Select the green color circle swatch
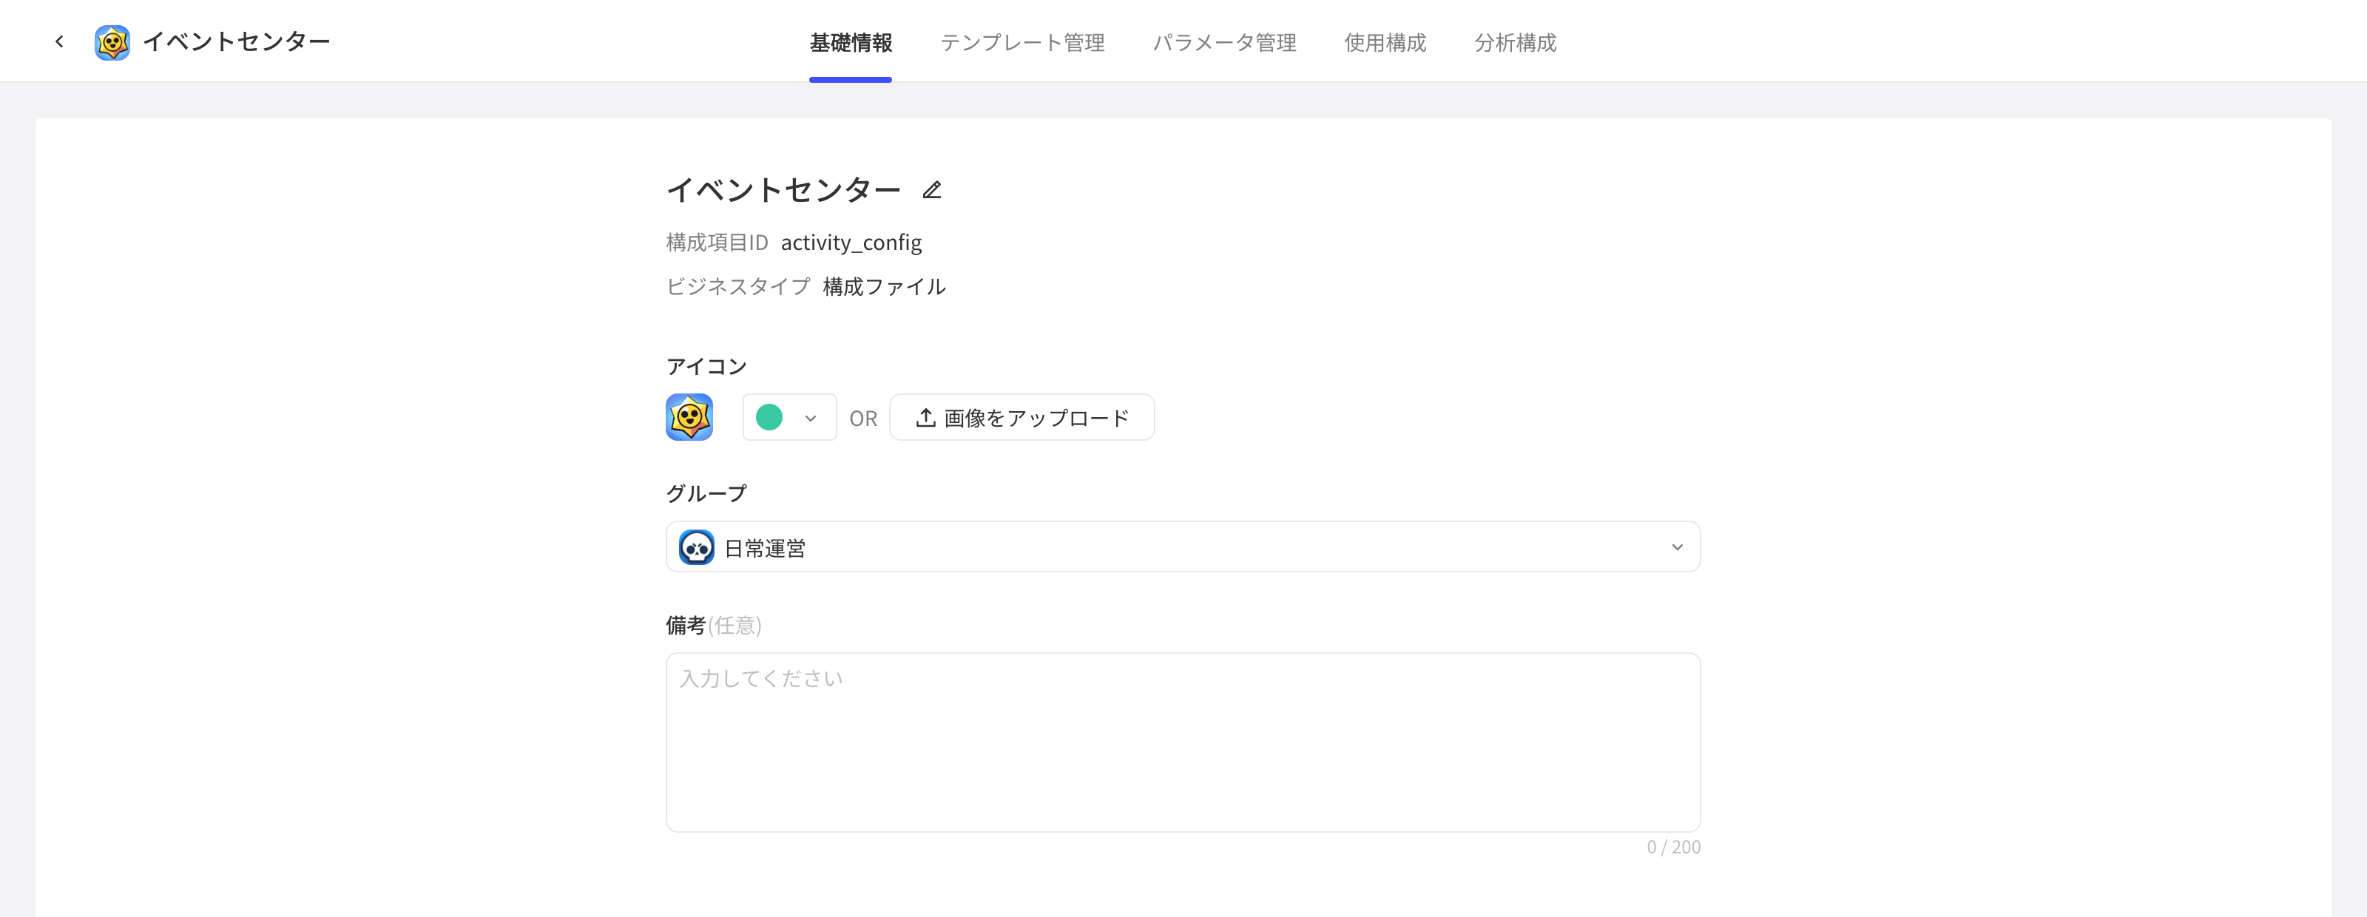This screenshot has width=2367, height=917. pos(769,417)
